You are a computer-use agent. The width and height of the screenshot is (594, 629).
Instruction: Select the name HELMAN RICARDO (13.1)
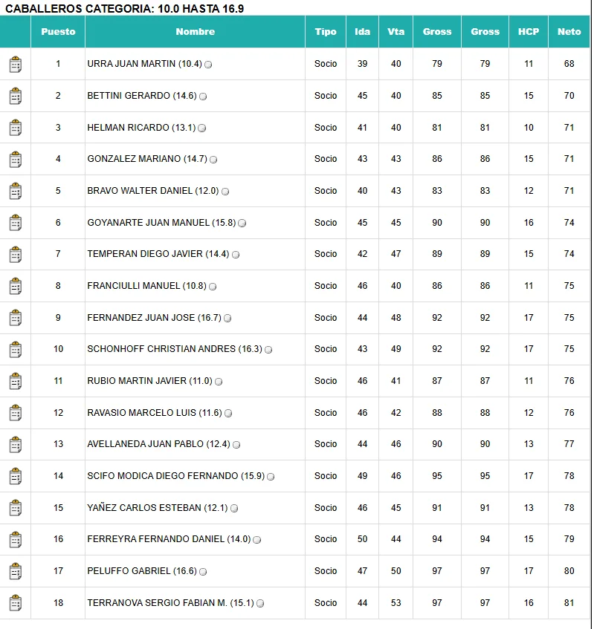click(141, 127)
